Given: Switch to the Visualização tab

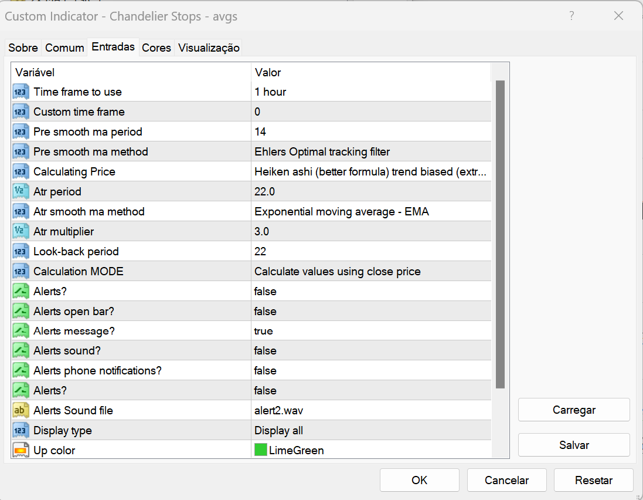Looking at the screenshot, I should 209,48.
